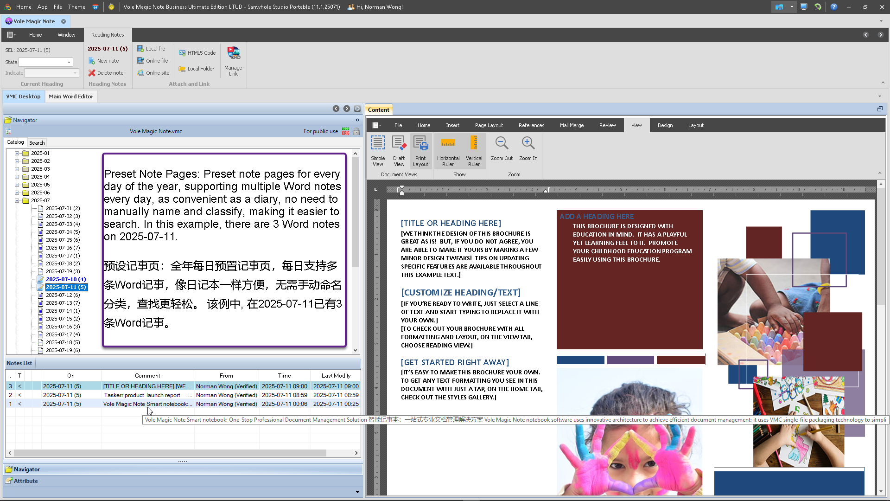Go forward with VMC Desktop right arrow
The image size is (890, 501).
(x=347, y=109)
